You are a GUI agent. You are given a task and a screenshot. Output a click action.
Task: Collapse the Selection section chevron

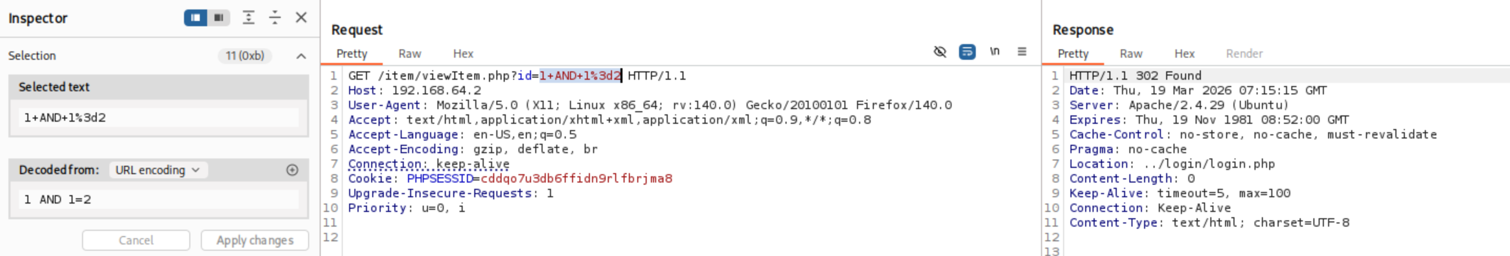click(x=301, y=56)
